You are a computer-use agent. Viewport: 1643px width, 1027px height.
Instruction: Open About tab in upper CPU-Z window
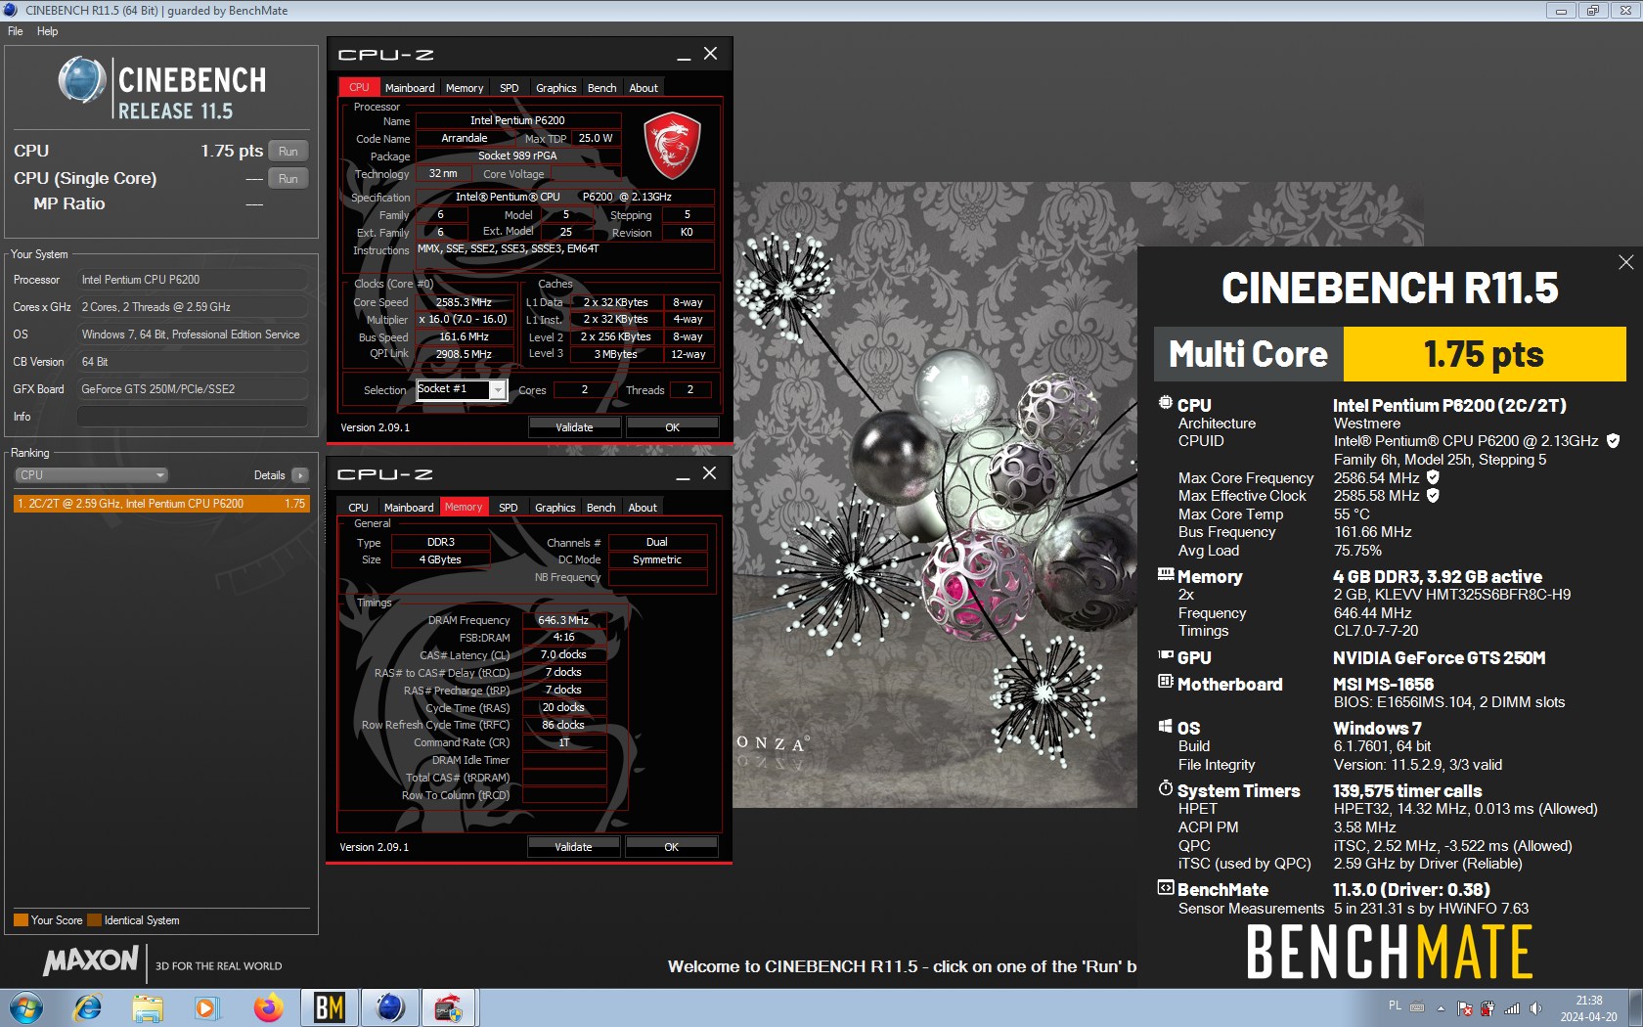644,88
